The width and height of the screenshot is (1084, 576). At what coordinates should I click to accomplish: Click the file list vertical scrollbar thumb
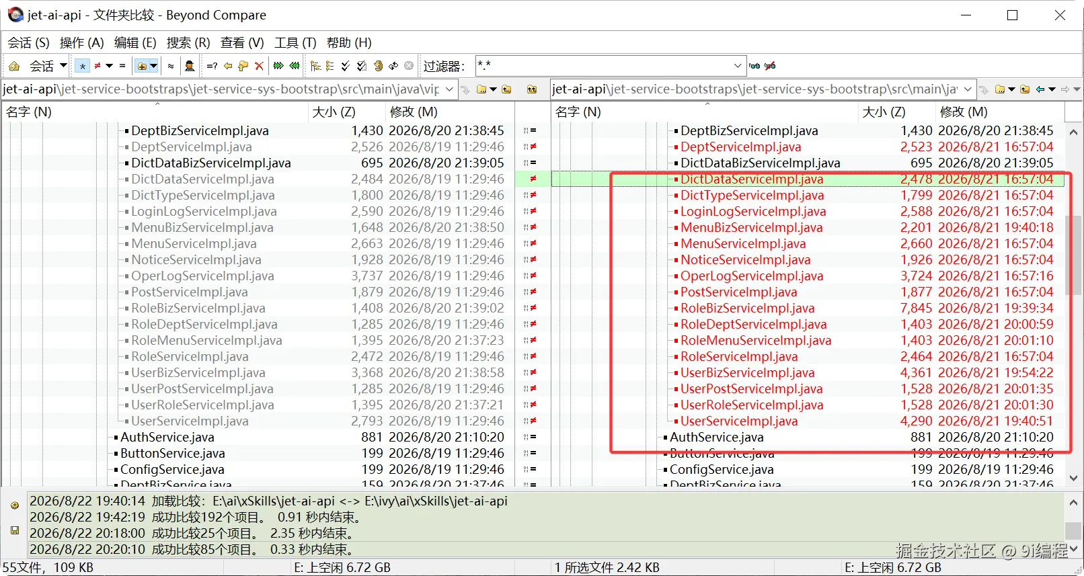(x=1073, y=255)
